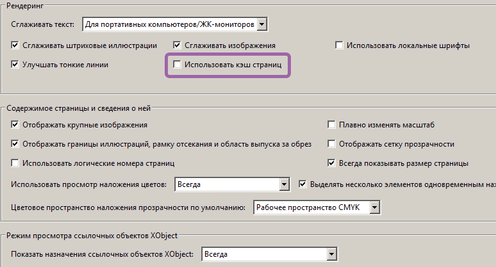Uncheck 'Выделять несколько элементов одновременно'

[304, 185]
